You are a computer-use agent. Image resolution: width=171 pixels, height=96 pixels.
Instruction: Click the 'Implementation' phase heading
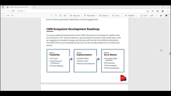coord(84,55)
